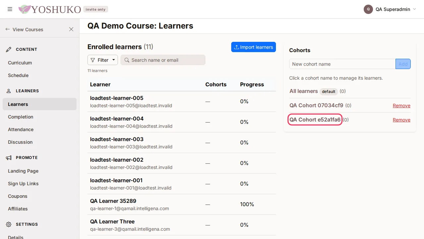The height and width of the screenshot is (239, 424).
Task: Click the 100% progress value
Action: [x=247, y=204]
